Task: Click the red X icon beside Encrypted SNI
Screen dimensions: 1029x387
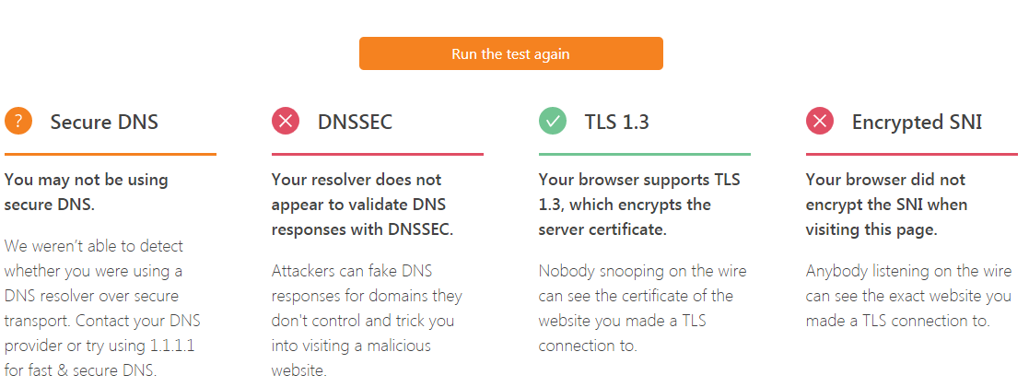Action: tap(820, 121)
